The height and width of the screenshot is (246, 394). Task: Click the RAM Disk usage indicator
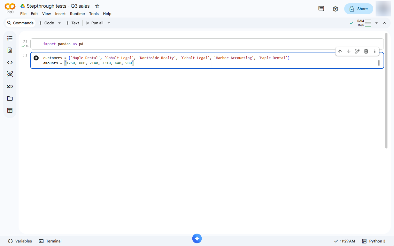pyautogui.click(x=364, y=23)
